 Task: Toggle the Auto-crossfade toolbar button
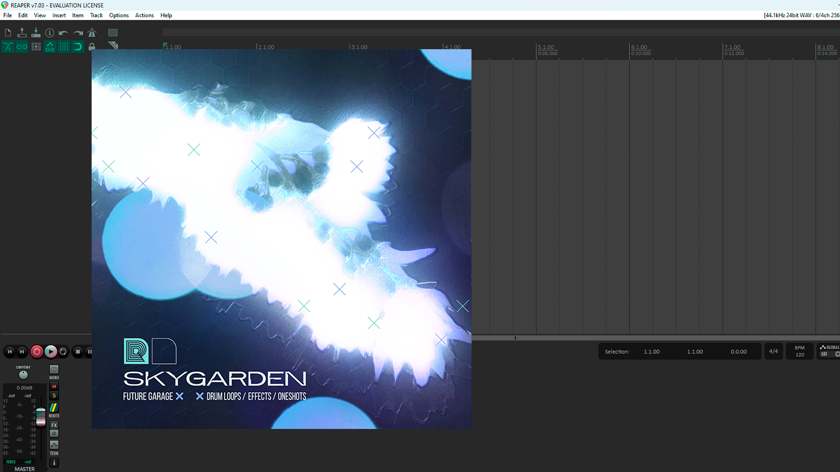tap(8, 47)
